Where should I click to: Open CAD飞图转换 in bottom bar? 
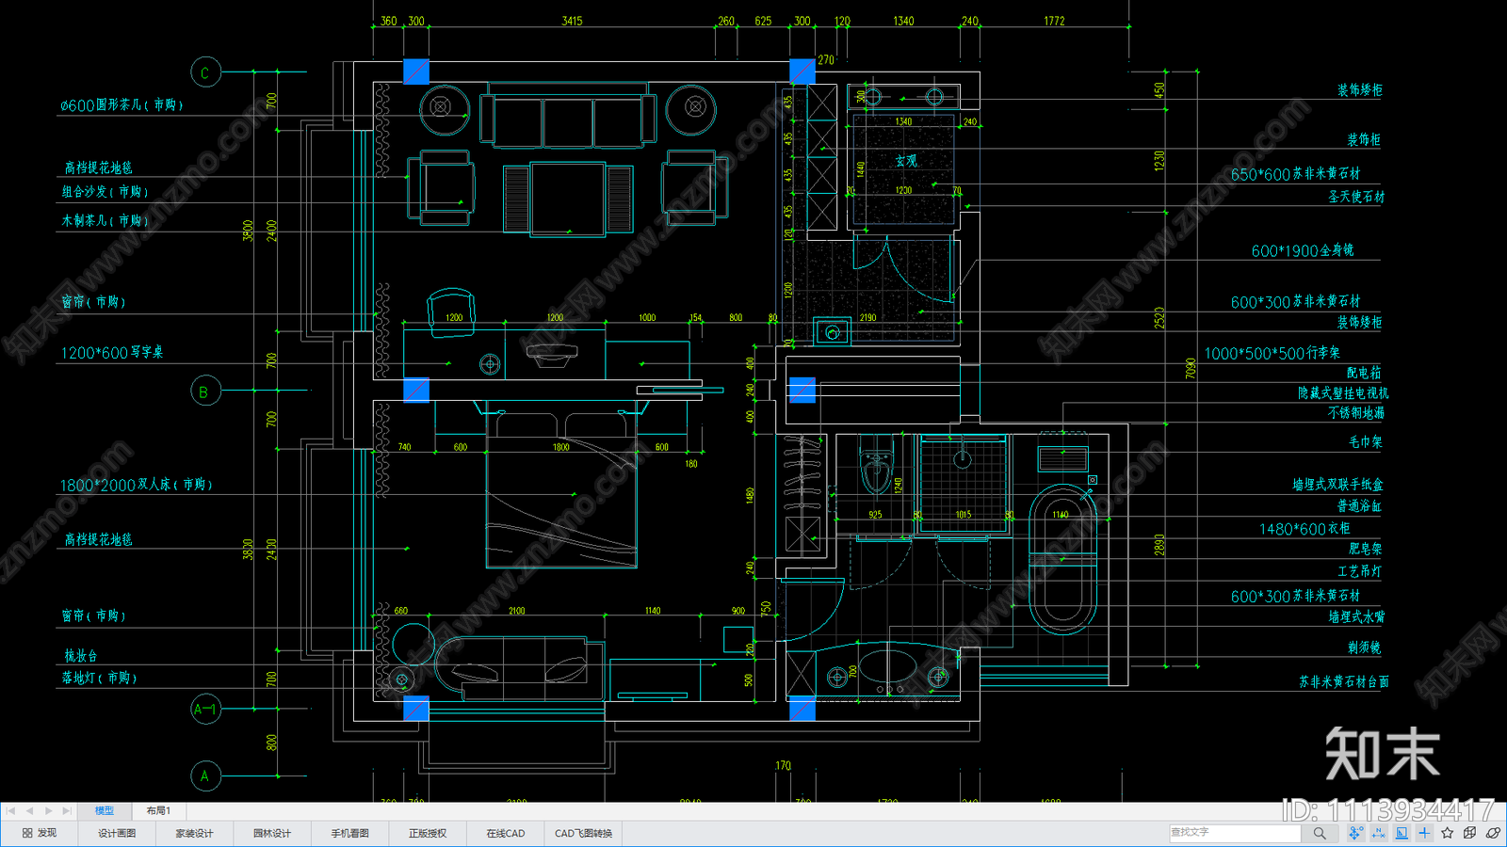pyautogui.click(x=583, y=833)
